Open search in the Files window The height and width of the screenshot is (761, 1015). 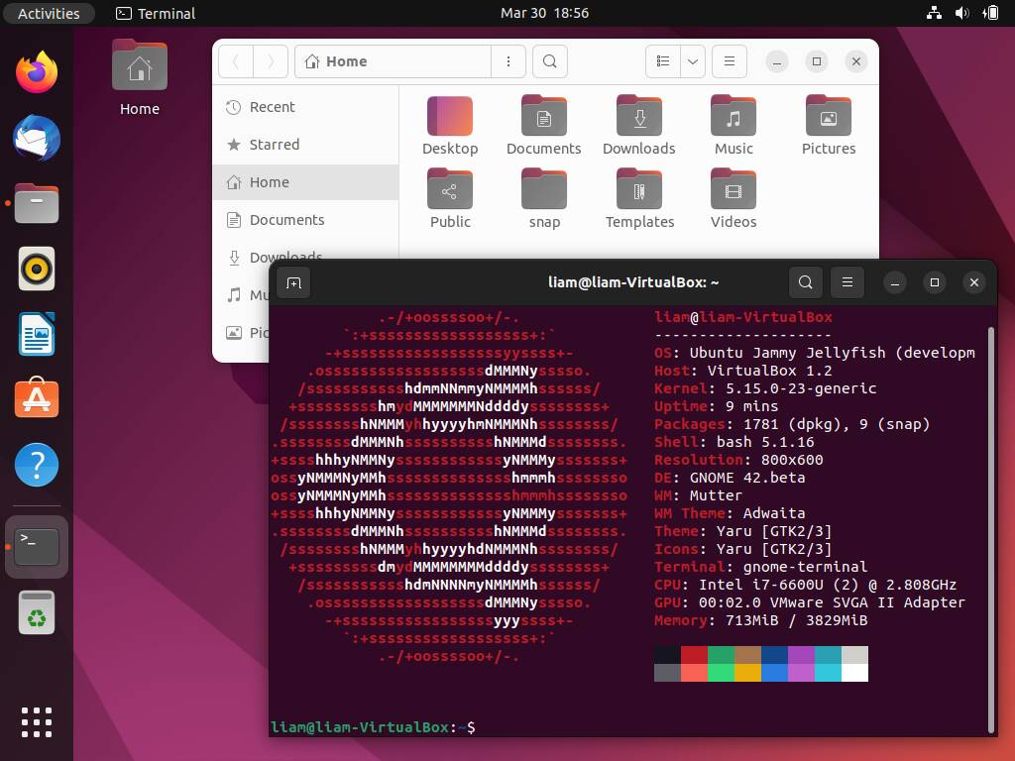coord(549,60)
